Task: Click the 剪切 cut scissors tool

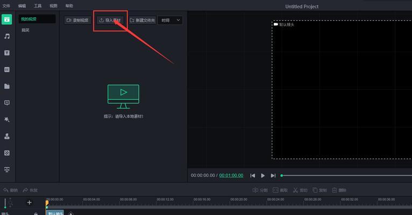Action: tap(300, 190)
